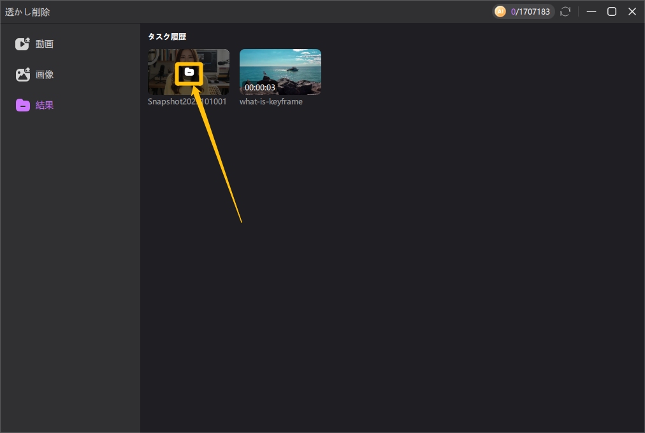645x433 pixels.
Task: Open folder icon on Snapshot thumbnail
Action: [x=189, y=73]
